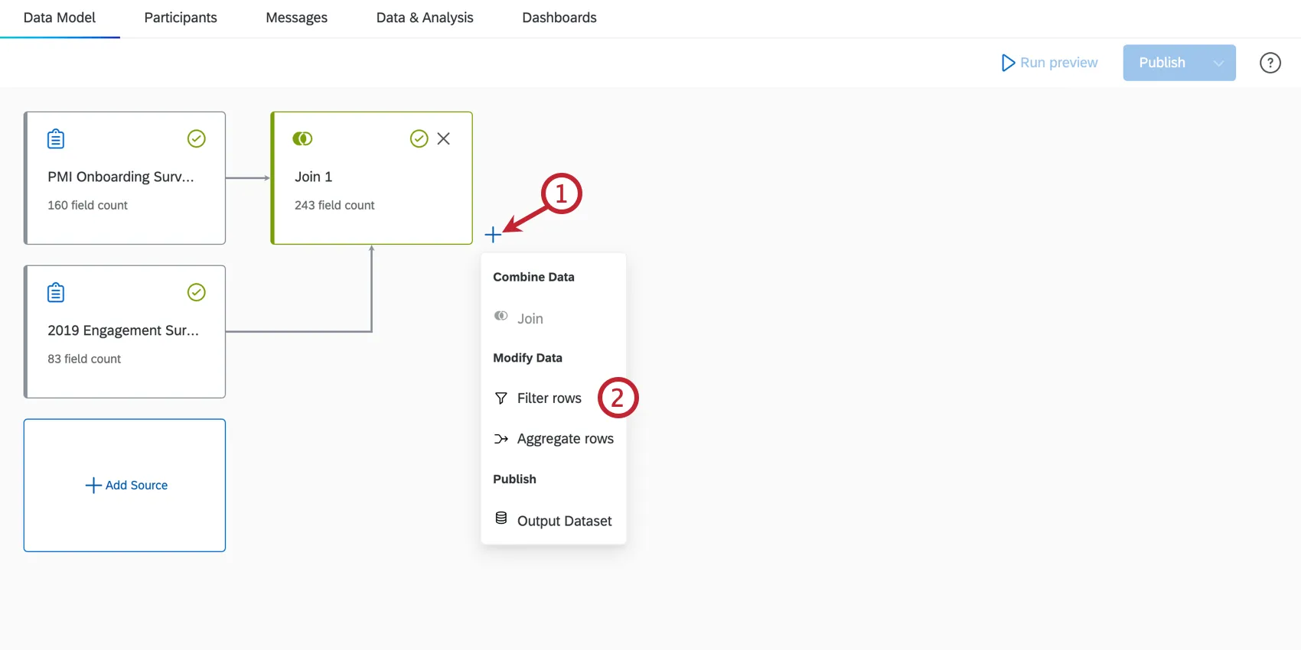Click the blue plus icon beside Join 1
This screenshot has width=1301, height=650.
click(493, 234)
